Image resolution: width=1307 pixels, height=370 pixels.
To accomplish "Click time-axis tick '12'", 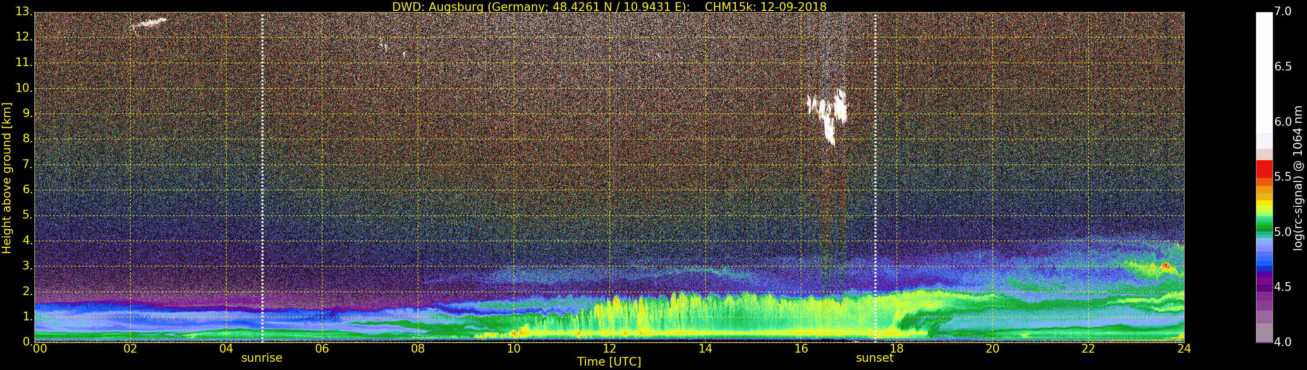I will pyautogui.click(x=609, y=348).
